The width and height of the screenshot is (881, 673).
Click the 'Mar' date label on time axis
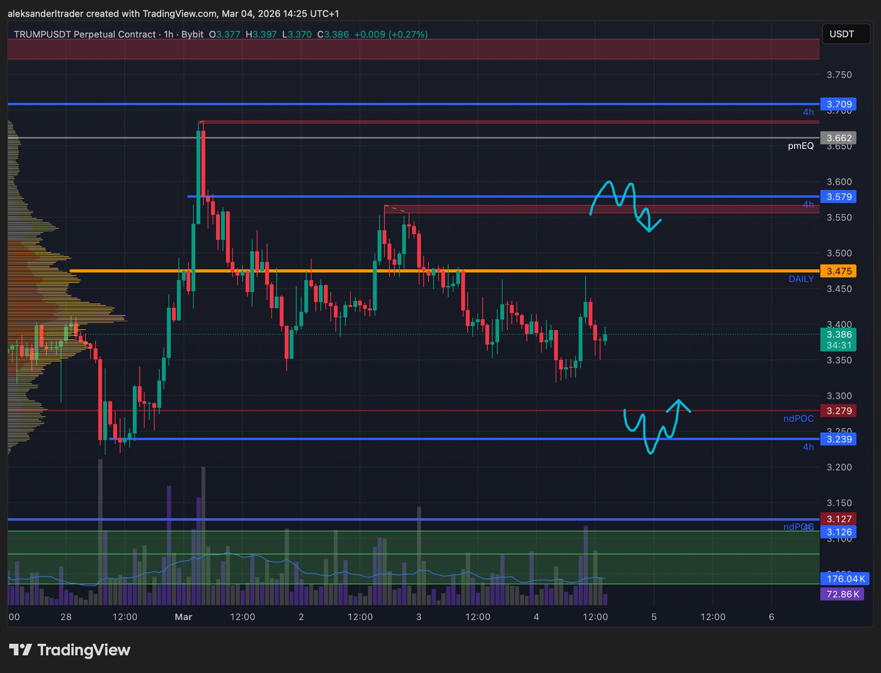183,617
